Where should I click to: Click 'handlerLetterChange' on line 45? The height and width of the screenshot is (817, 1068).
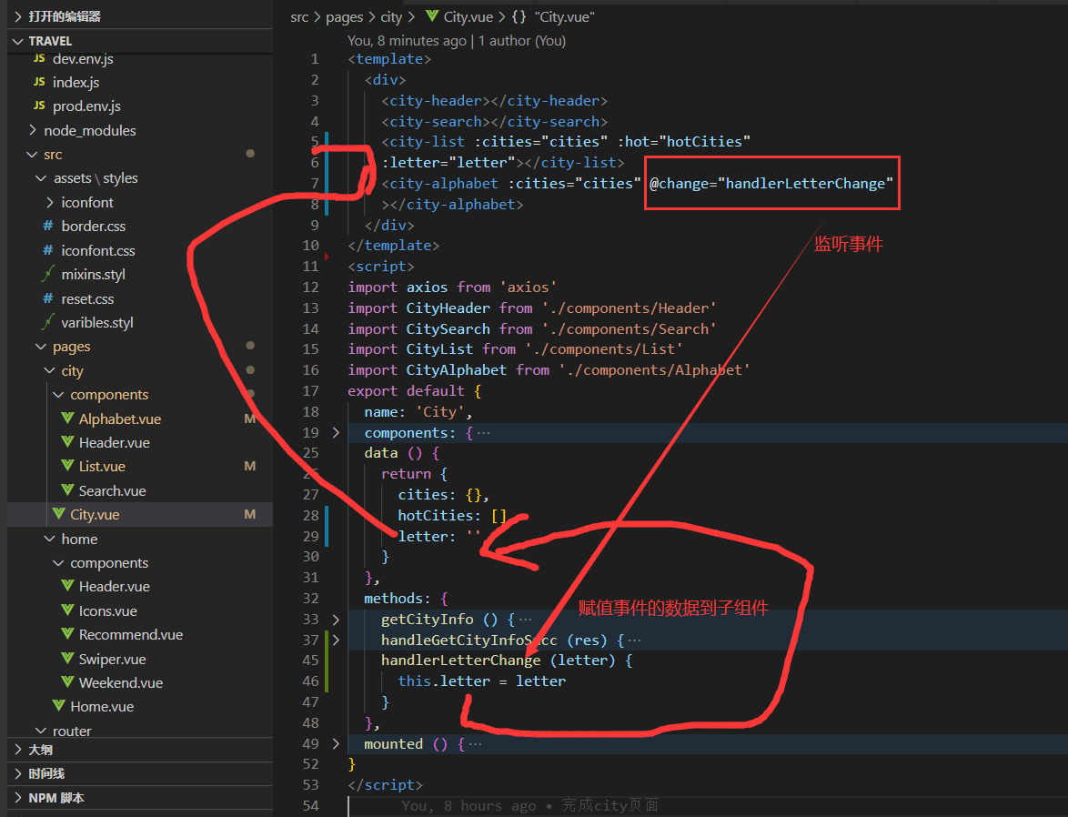coord(460,661)
